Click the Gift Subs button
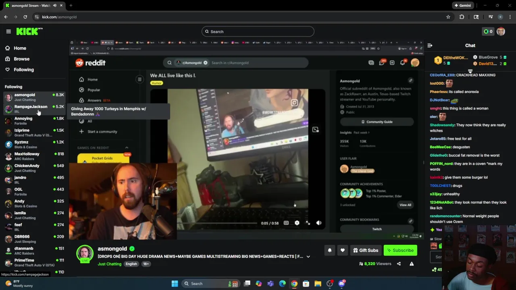Screen dimensions: 516x290 pyautogui.click(x=366, y=251)
